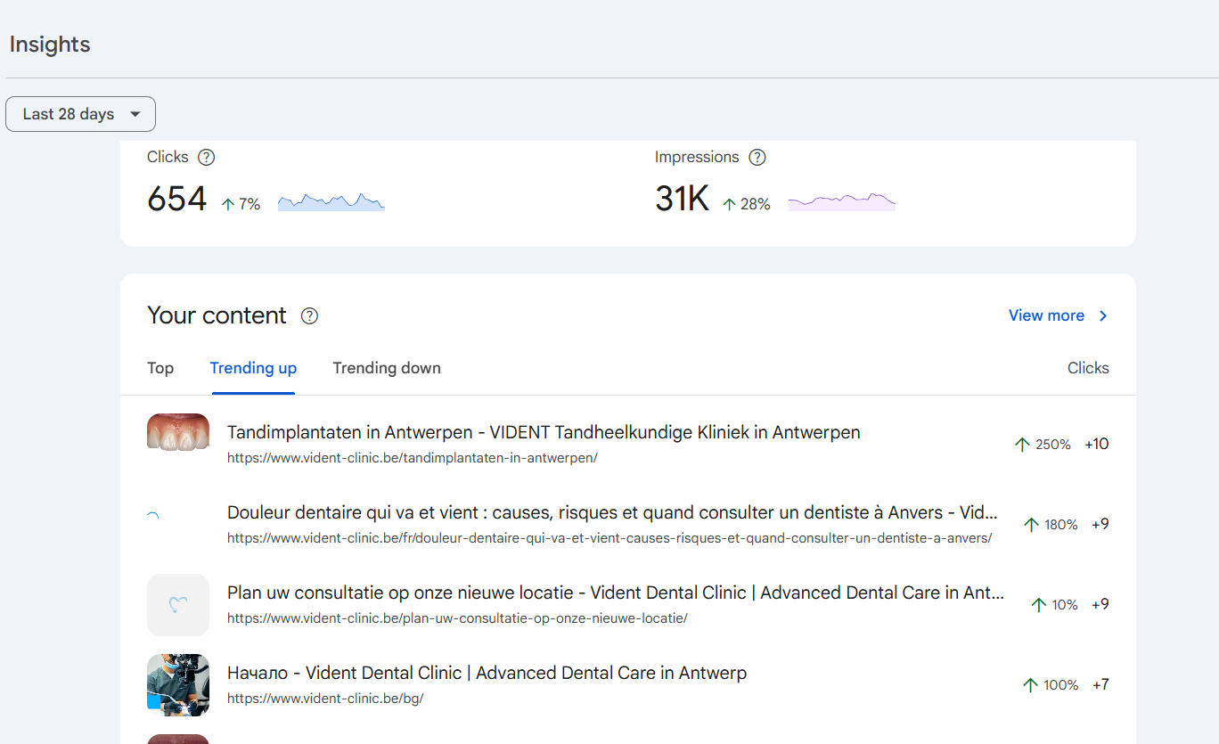Viewport: 1219px width, 744px height.
Task: Click the chevron arrow next to View more
Action: point(1103,315)
